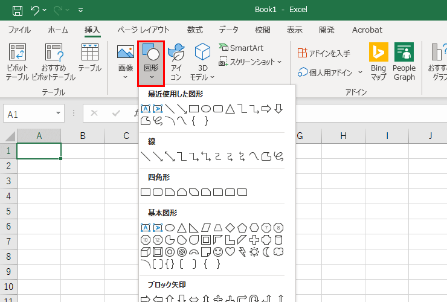
Task: Click the SmartArt button
Action: (x=241, y=48)
